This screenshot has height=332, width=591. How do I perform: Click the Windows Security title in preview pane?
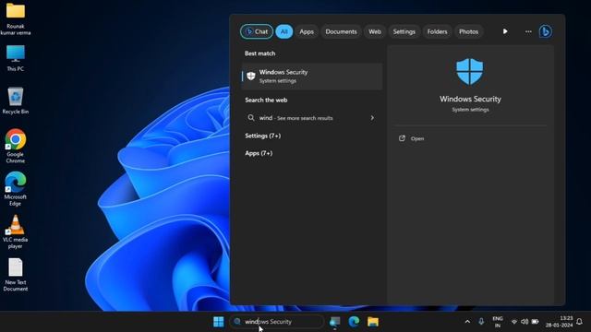[470, 99]
